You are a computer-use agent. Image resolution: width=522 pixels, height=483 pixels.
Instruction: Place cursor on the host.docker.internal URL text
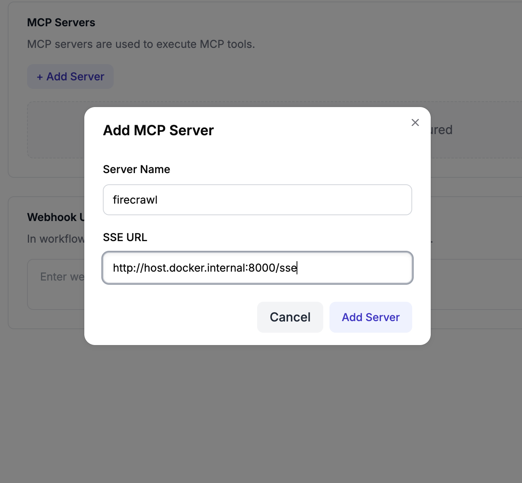pos(205,268)
